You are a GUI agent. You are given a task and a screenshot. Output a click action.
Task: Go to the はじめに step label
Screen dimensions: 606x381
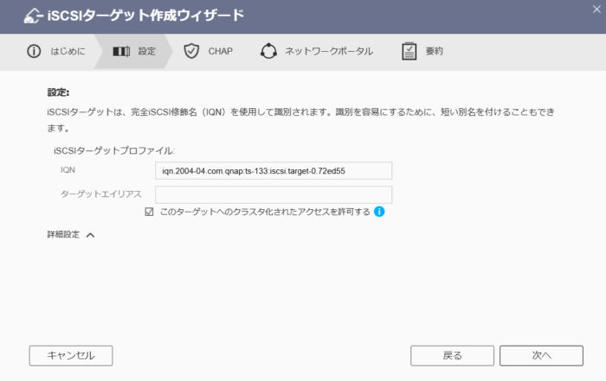[x=68, y=52]
